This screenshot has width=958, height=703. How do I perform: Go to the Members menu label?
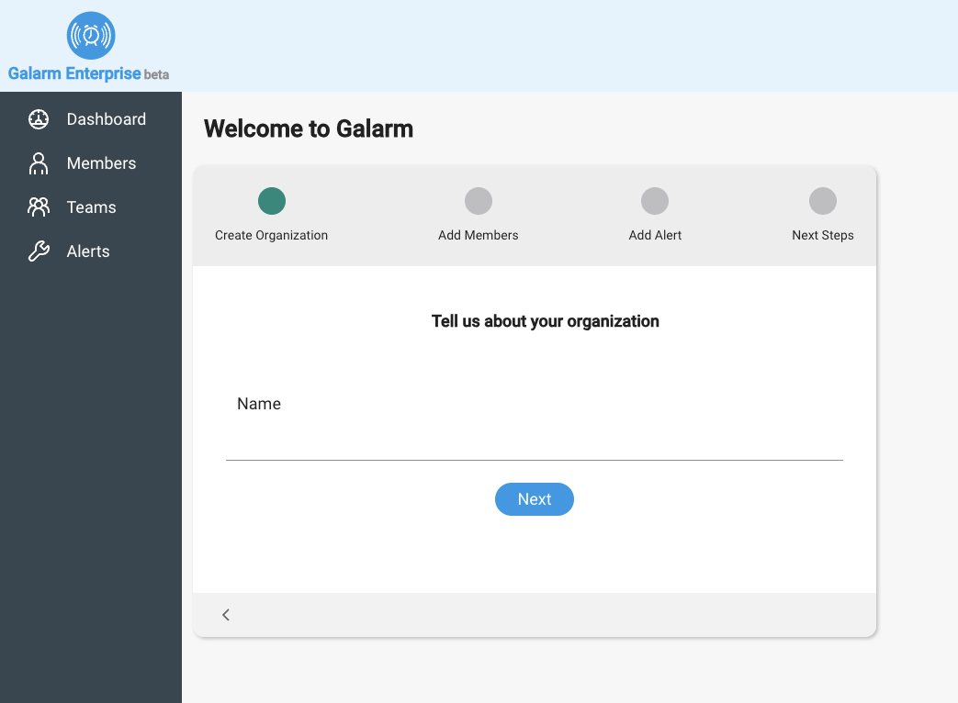click(101, 163)
